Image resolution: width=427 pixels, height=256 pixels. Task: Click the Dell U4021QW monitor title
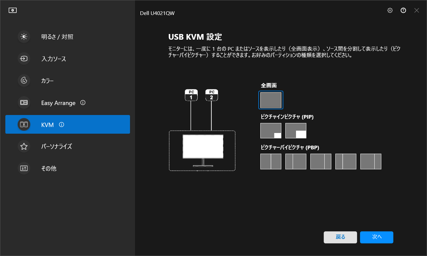(x=157, y=13)
